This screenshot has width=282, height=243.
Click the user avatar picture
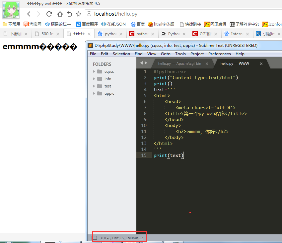click(x=11, y=10)
